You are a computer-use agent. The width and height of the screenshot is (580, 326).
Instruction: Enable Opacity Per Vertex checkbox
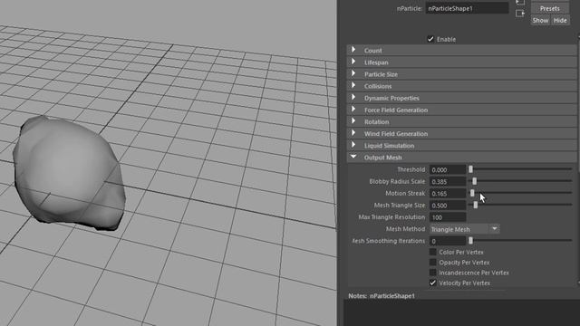pos(432,263)
